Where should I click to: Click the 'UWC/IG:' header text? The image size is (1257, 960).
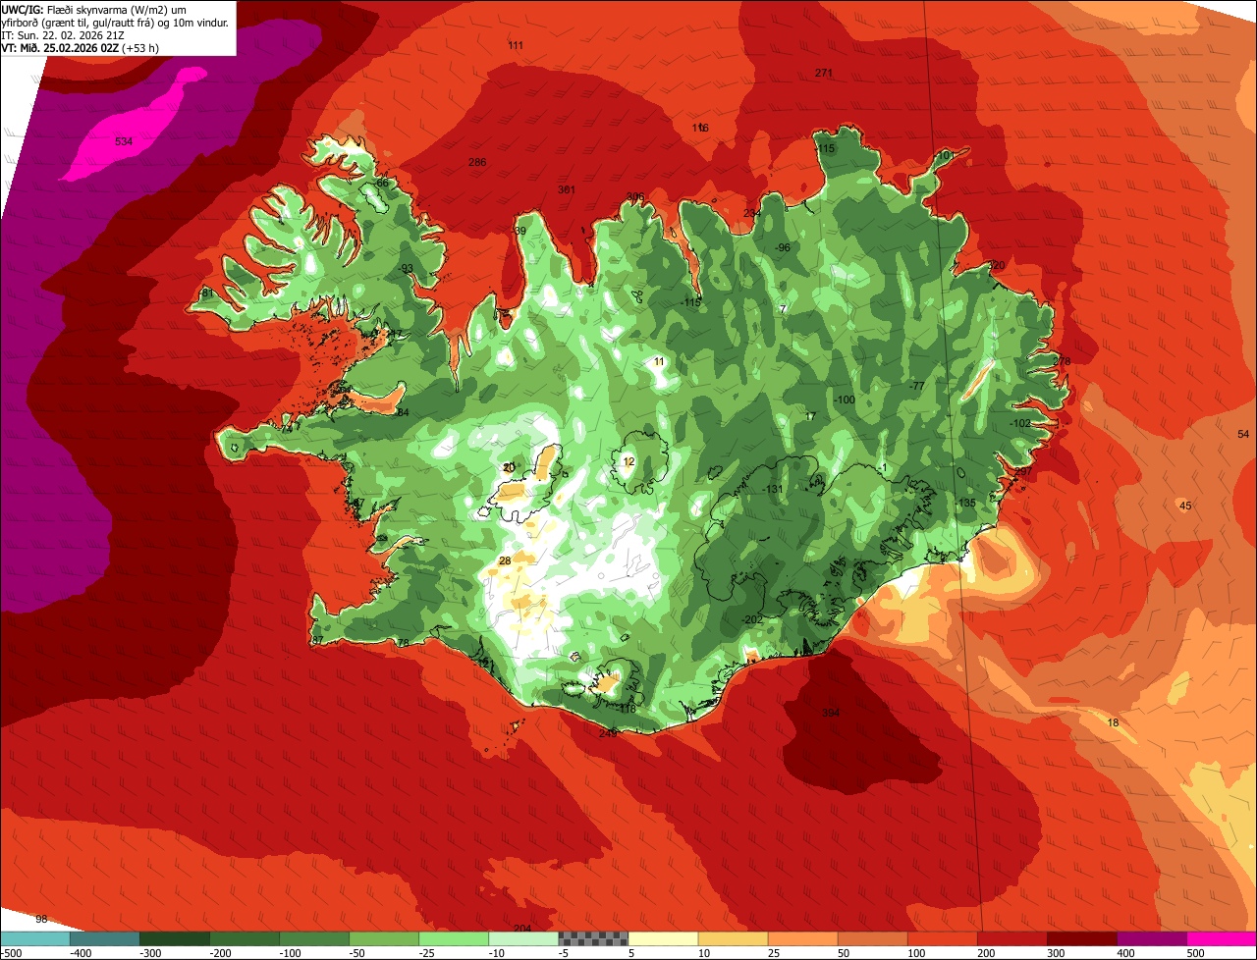[23, 9]
